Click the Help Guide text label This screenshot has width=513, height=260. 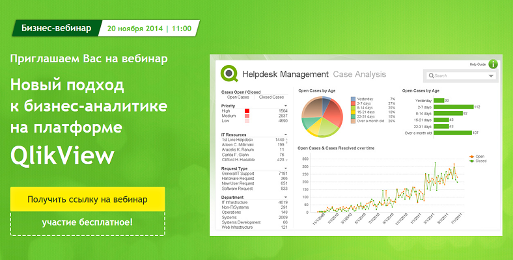(x=478, y=64)
